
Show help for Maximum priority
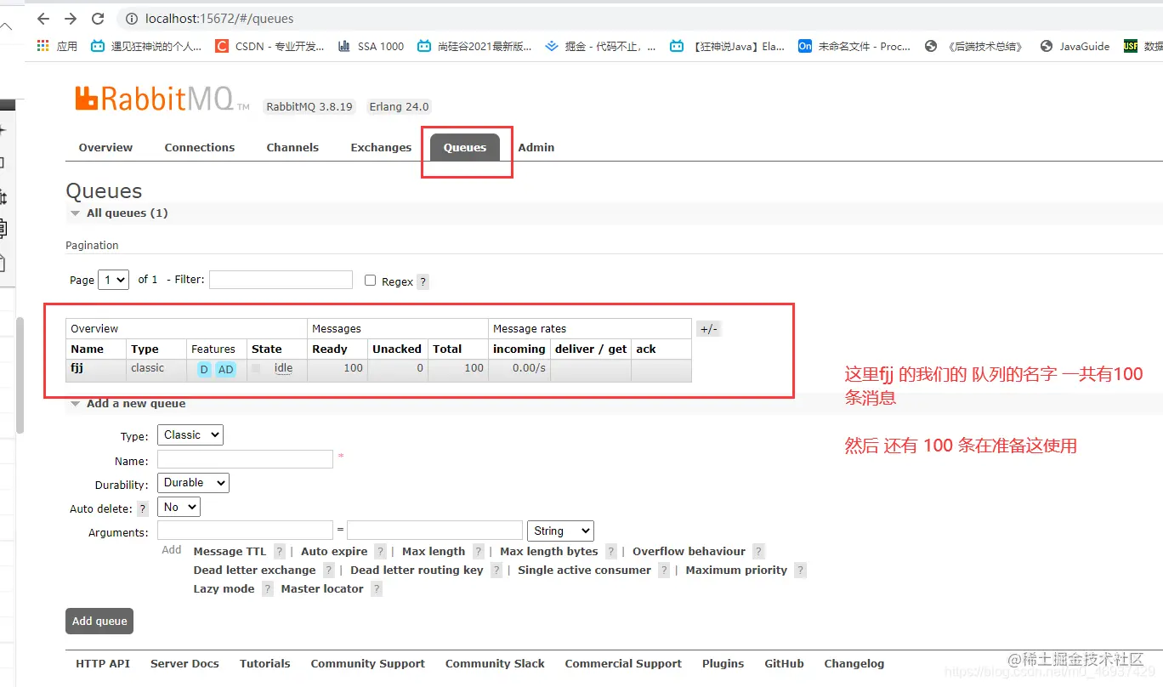pos(801,571)
